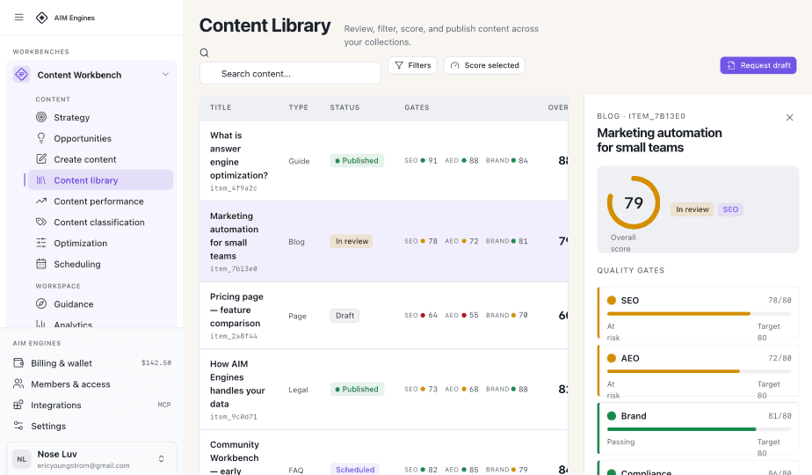The image size is (812, 475).
Task: Click the AEO quality gate progress bar
Action: [699, 371]
